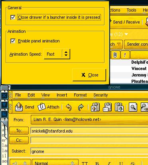Open the Format menu in composer

[80, 95]
